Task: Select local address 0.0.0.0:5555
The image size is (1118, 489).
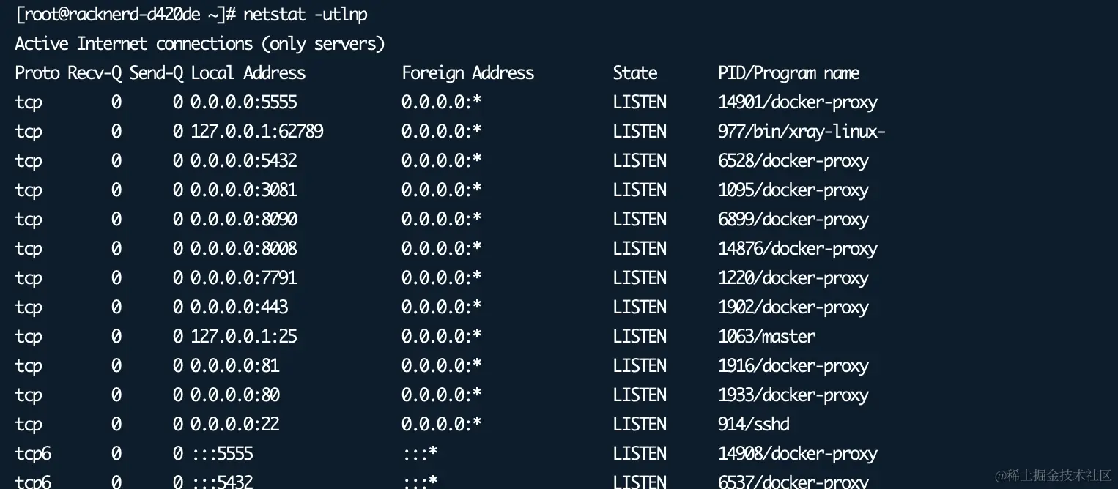Action: pyautogui.click(x=244, y=102)
